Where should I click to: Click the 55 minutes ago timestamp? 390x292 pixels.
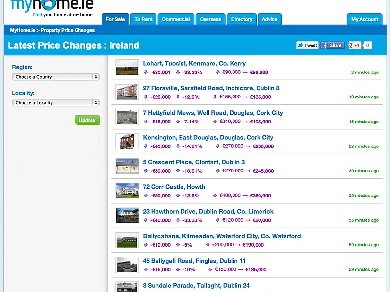[x=364, y=220]
